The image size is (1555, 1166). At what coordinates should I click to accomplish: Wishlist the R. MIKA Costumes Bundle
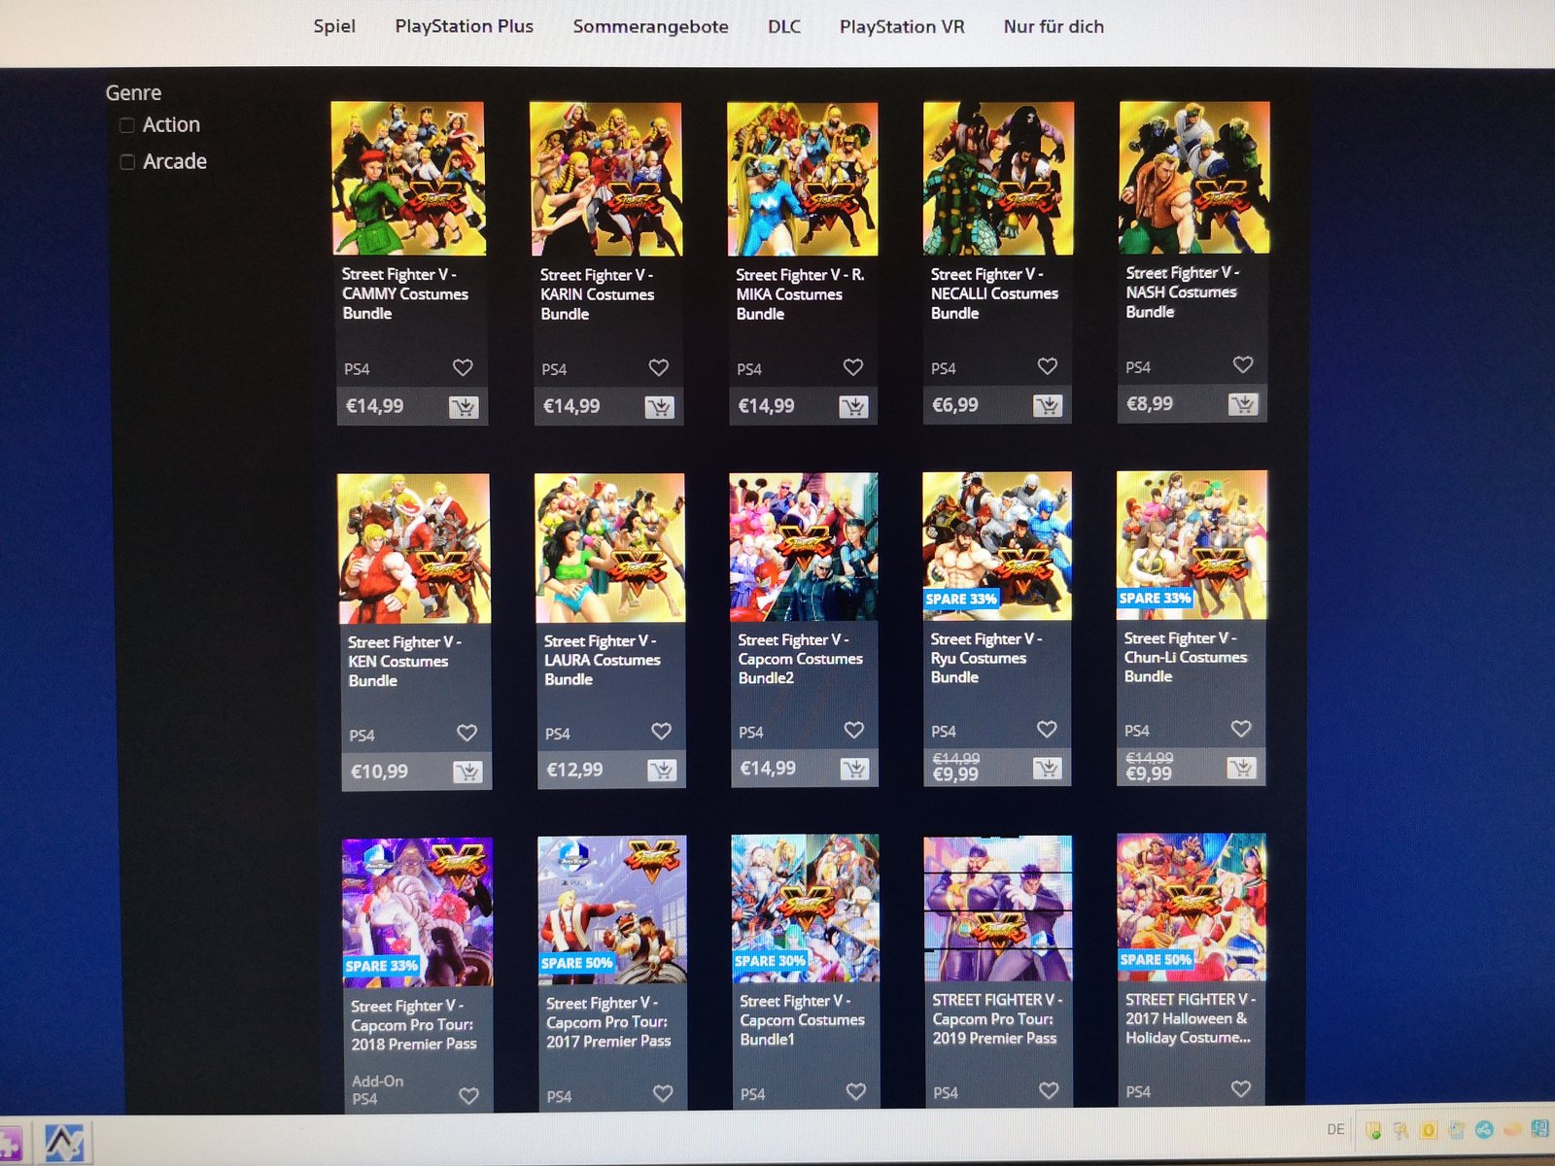[x=853, y=367]
